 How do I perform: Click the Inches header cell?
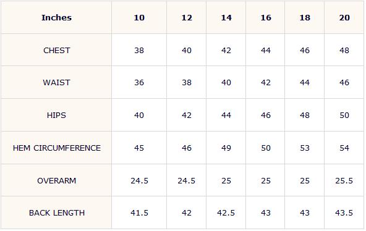pyautogui.click(x=56, y=18)
